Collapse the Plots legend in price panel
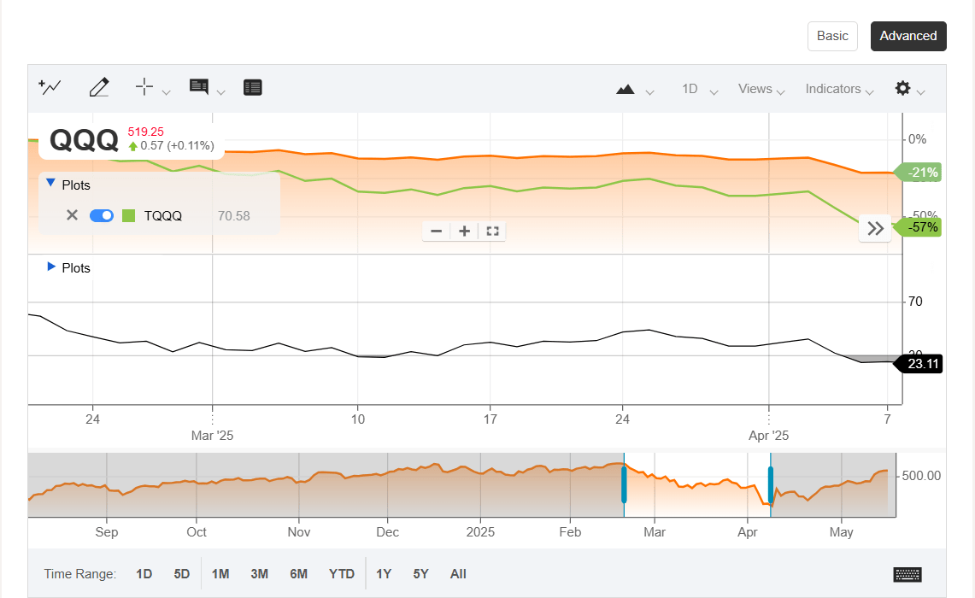 [x=51, y=184]
